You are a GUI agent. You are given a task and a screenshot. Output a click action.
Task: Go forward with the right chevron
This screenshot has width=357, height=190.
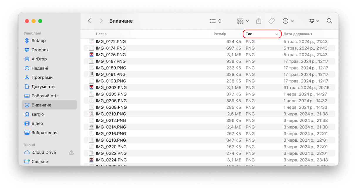[x=101, y=21]
